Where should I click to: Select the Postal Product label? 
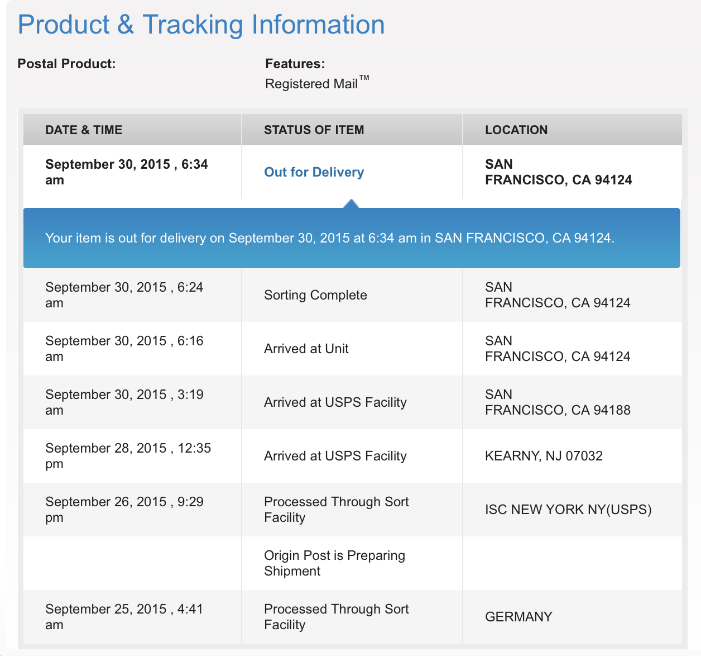click(x=67, y=64)
